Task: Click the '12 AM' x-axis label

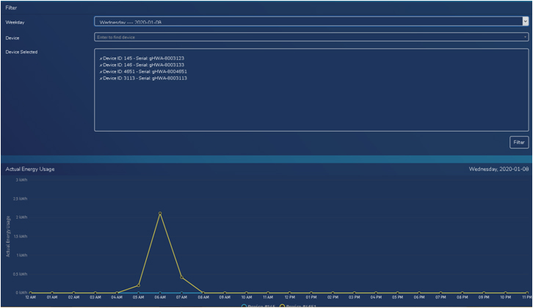Action: [31, 297]
